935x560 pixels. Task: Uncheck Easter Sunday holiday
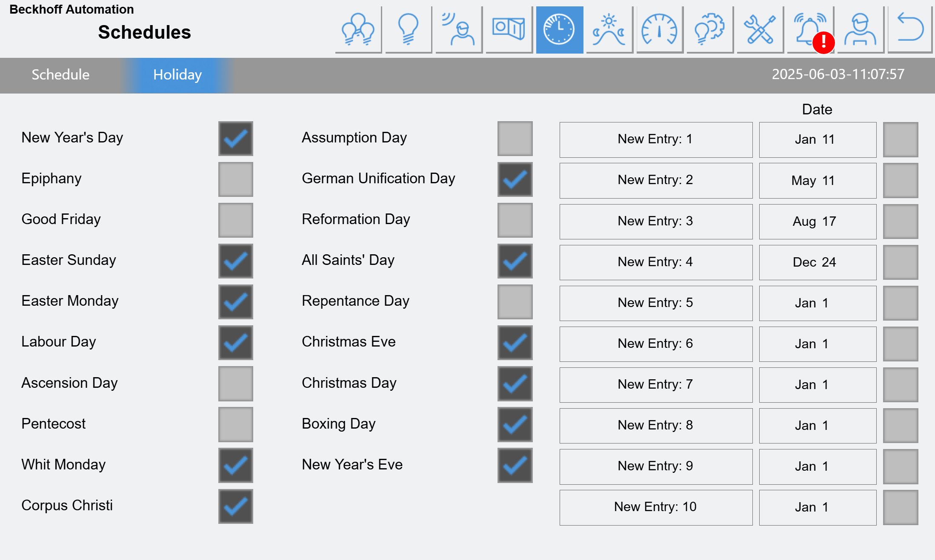(236, 261)
